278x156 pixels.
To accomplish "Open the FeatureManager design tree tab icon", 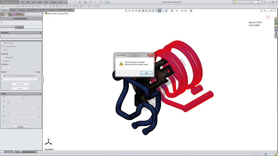I will (x=2, y=14).
